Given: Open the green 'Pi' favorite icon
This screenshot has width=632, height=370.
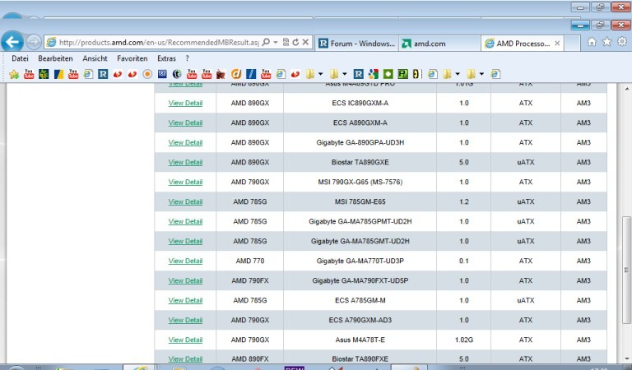Looking at the screenshot, I should click(x=402, y=74).
